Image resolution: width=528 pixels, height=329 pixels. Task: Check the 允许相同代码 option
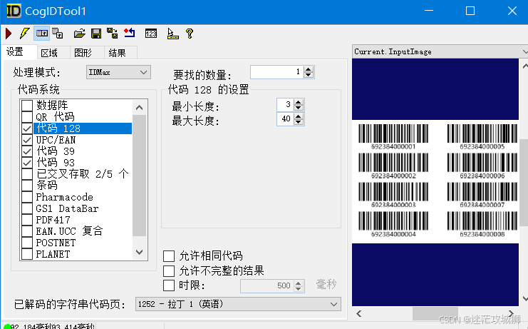click(169, 256)
